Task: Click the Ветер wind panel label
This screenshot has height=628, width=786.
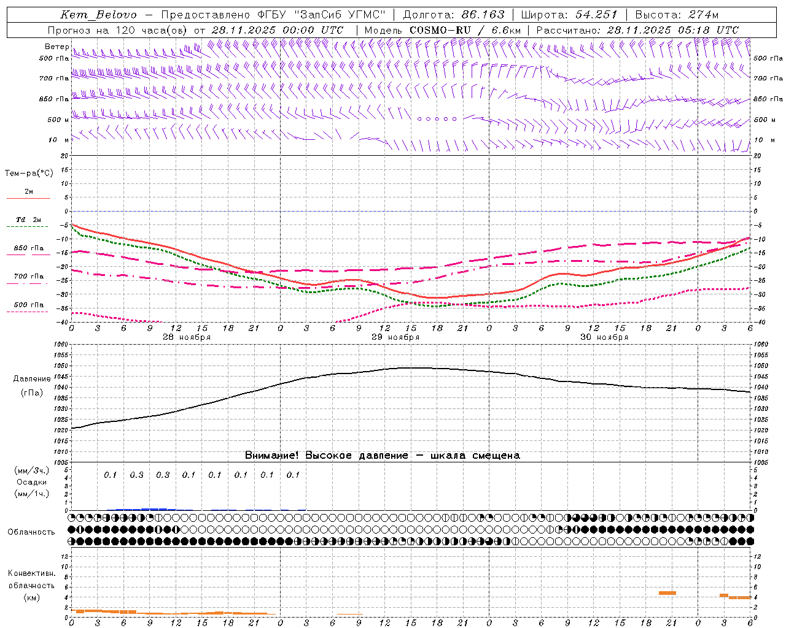Action: coord(56,47)
